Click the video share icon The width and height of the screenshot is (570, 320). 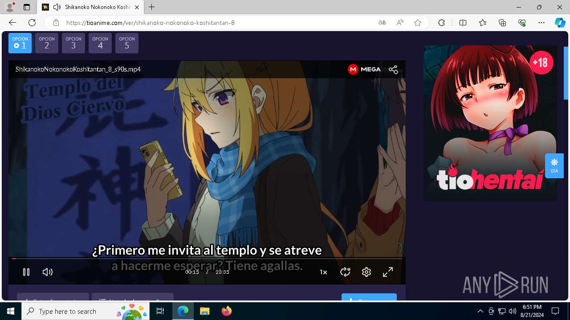tap(393, 69)
